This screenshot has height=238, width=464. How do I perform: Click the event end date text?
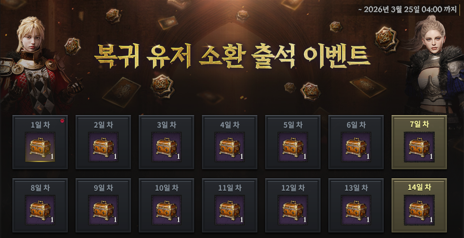pos(407,10)
